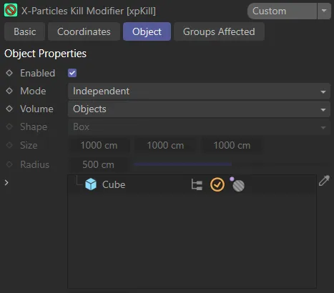Activate the object picker eyedropper
The image size is (334, 293).
pos(324,181)
